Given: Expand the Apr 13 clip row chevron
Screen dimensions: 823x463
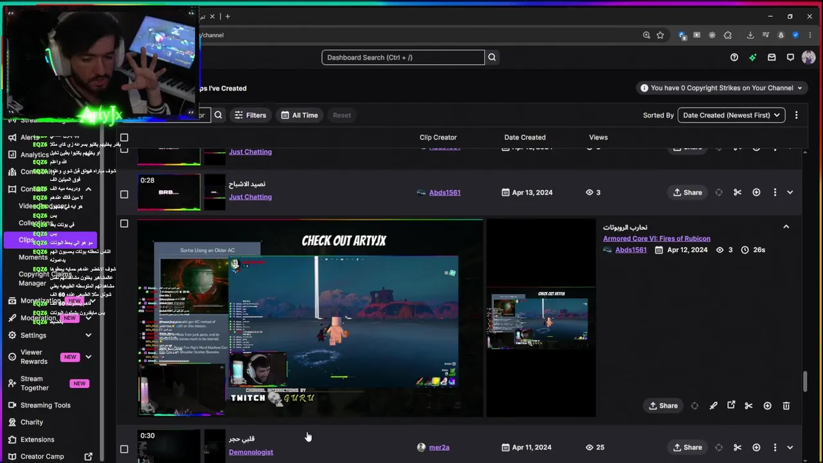Looking at the screenshot, I should point(790,192).
